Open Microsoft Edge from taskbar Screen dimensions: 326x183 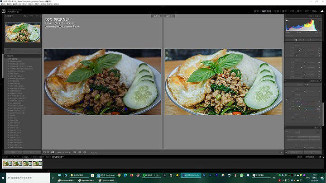pyautogui.click(x=125, y=175)
